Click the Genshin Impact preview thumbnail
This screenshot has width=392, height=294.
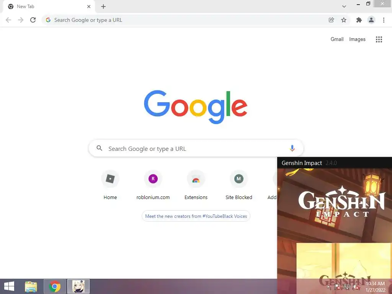pyautogui.click(x=335, y=224)
